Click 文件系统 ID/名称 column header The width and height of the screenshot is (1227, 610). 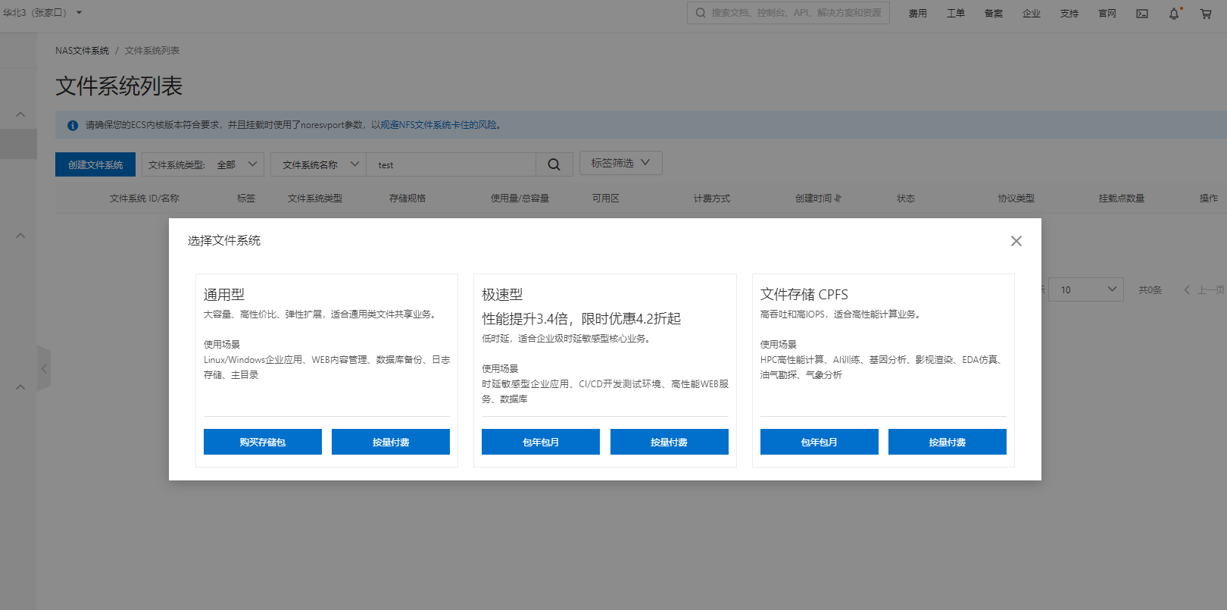(145, 199)
